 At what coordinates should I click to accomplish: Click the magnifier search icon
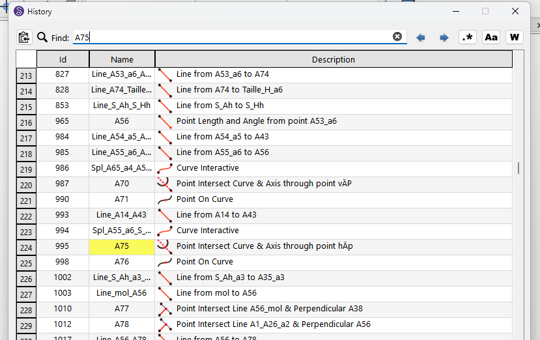point(42,37)
